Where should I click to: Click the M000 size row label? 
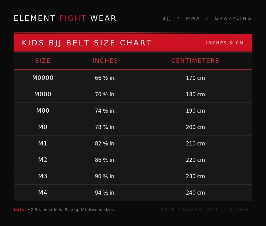coord(43,94)
